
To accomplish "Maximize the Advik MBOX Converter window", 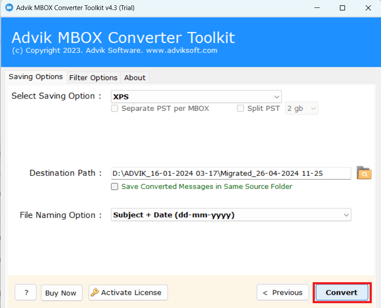I will [342, 8].
